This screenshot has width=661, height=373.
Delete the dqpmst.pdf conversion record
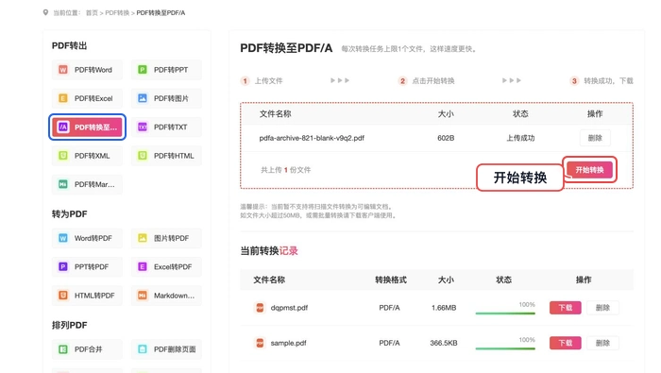[602, 308]
